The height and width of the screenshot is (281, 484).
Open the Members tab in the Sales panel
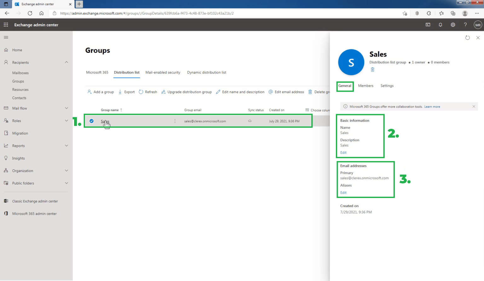click(x=366, y=85)
